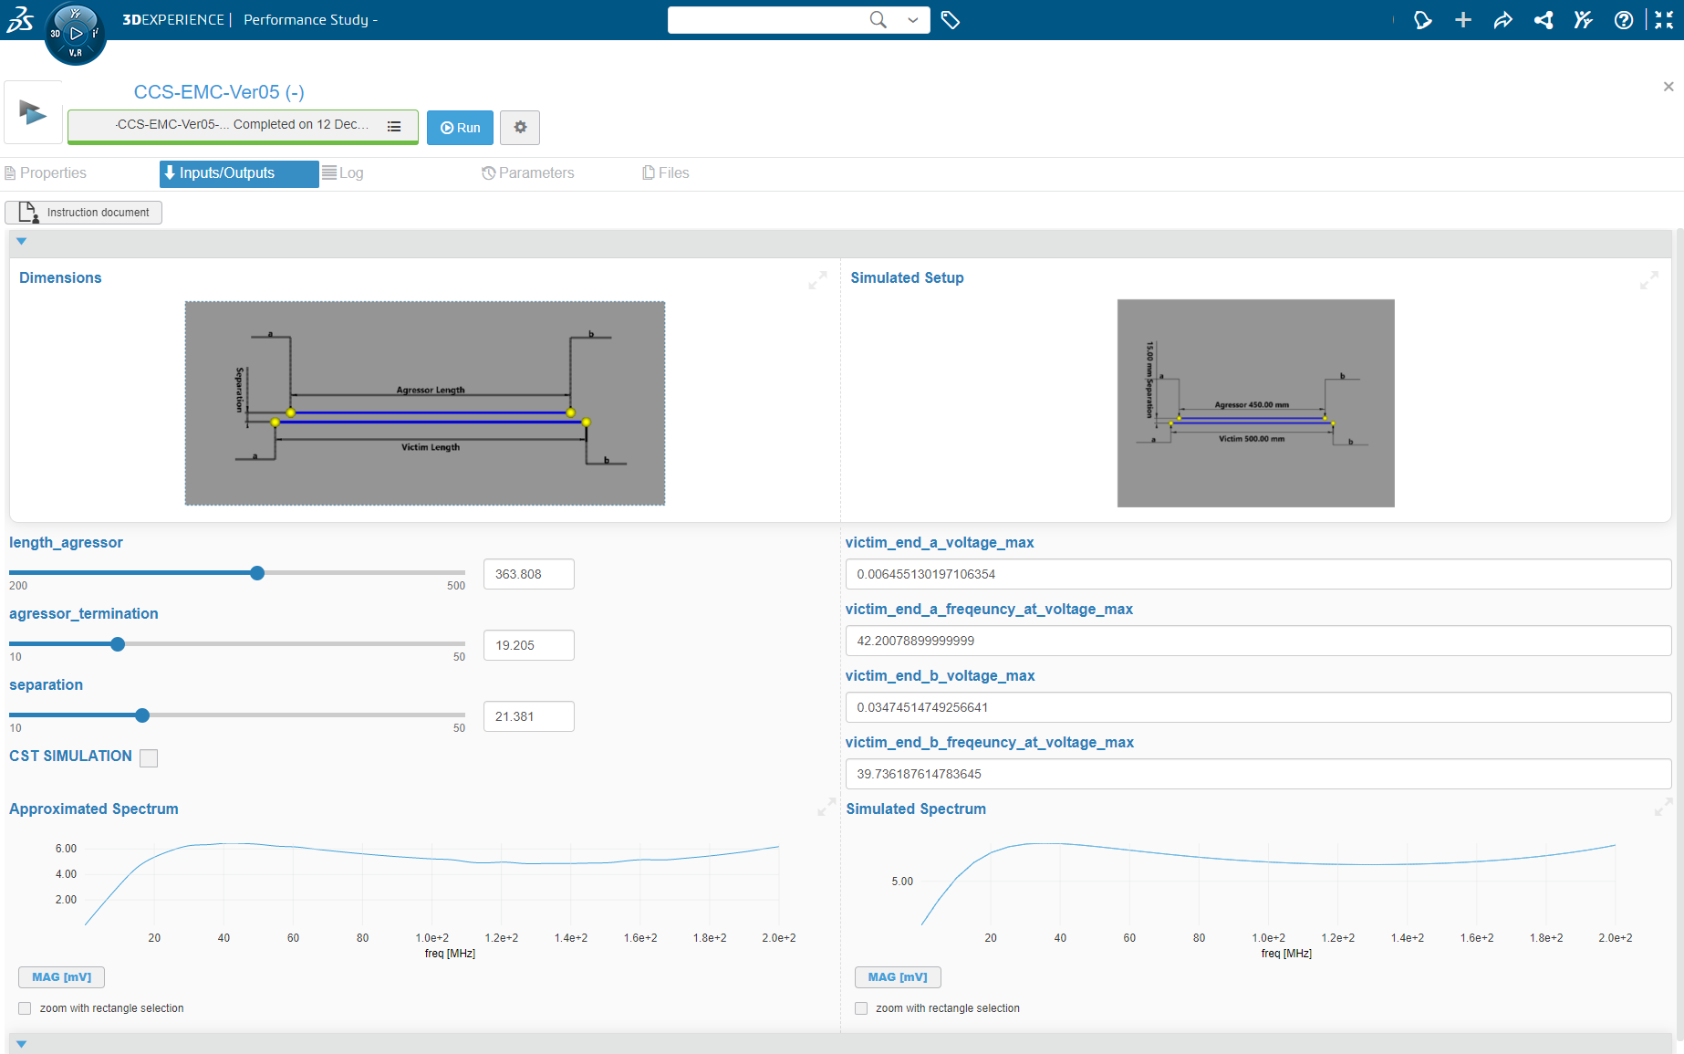This screenshot has height=1054, width=1684.
Task: Open the help question mark icon
Action: coord(1624,19)
